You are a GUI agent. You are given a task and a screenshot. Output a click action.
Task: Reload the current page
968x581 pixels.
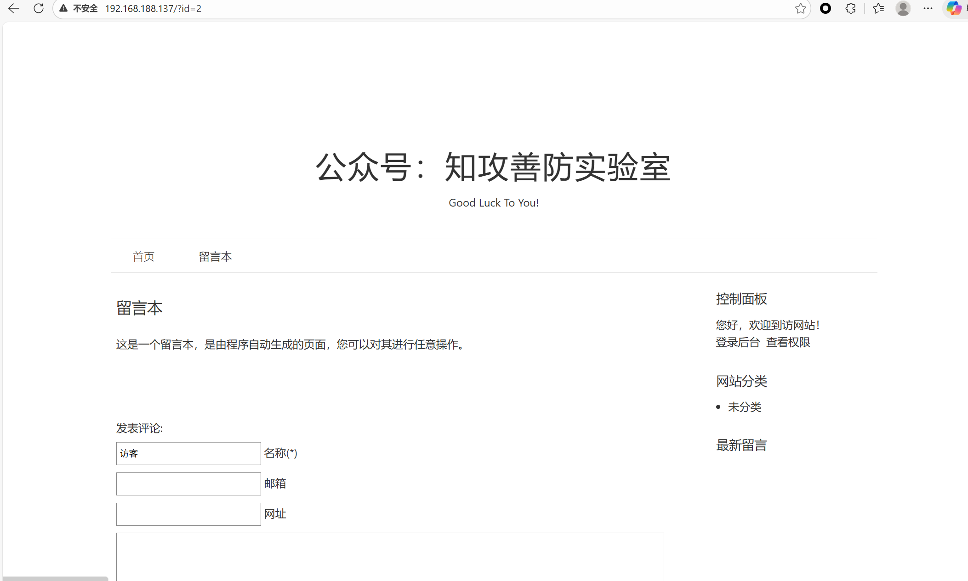click(x=39, y=8)
